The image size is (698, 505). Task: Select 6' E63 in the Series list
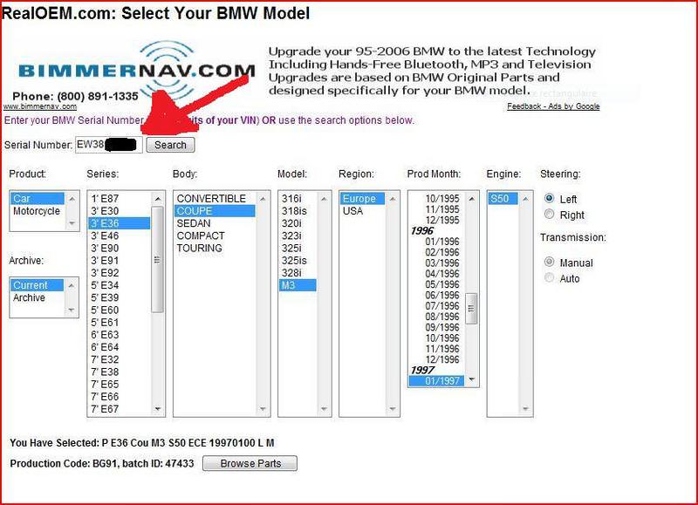120,335
